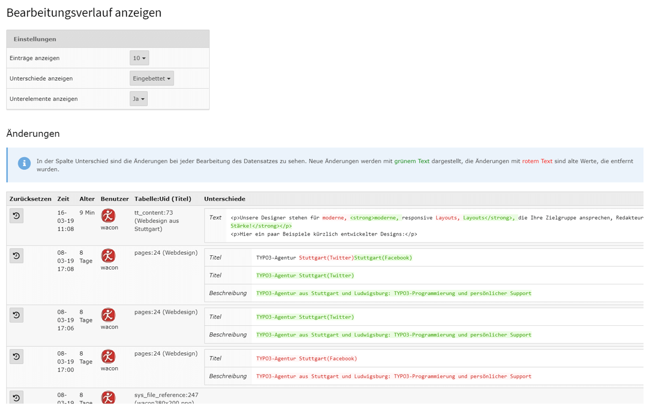Click the 'Tabelle:Uid (Titel)' column header
The width and height of the screenshot is (654, 413).
pos(163,199)
